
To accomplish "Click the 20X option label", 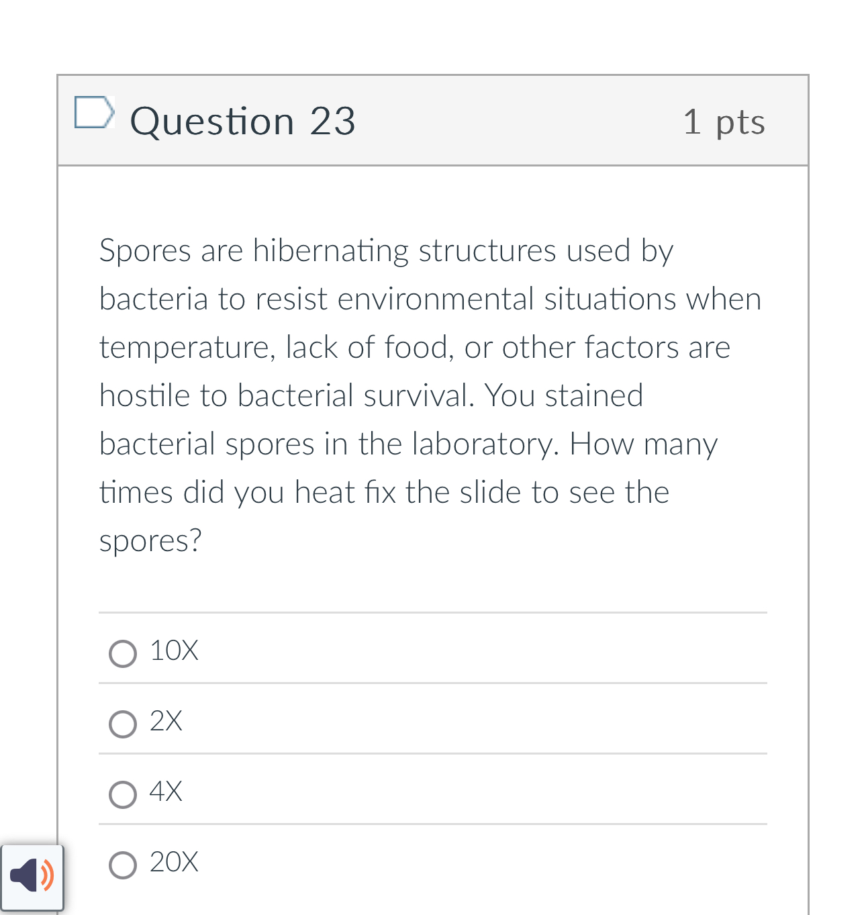I will click(173, 863).
